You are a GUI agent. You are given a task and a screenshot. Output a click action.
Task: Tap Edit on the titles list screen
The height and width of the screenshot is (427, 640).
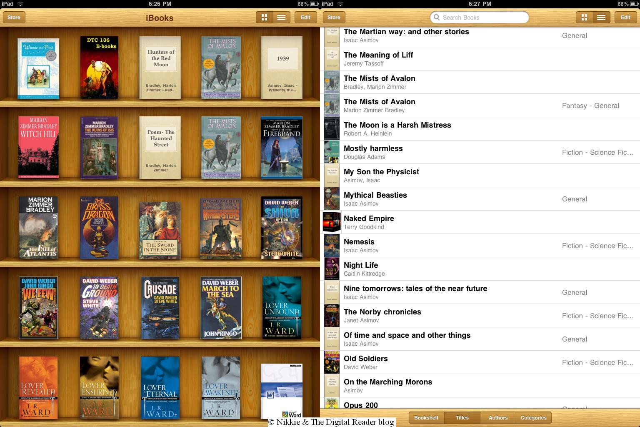tap(625, 18)
